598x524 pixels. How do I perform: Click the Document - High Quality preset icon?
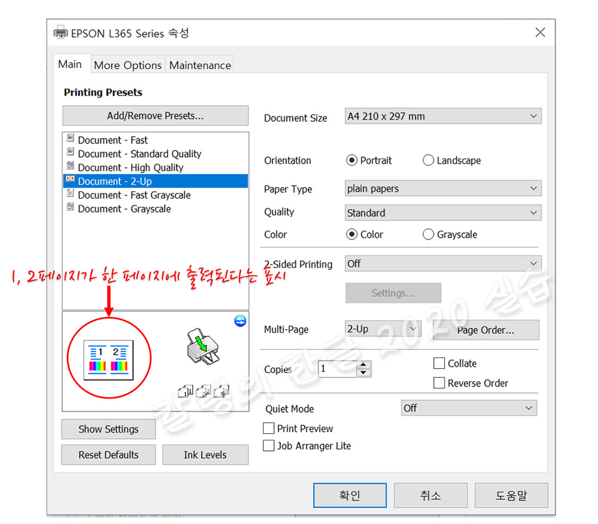pyautogui.click(x=70, y=165)
